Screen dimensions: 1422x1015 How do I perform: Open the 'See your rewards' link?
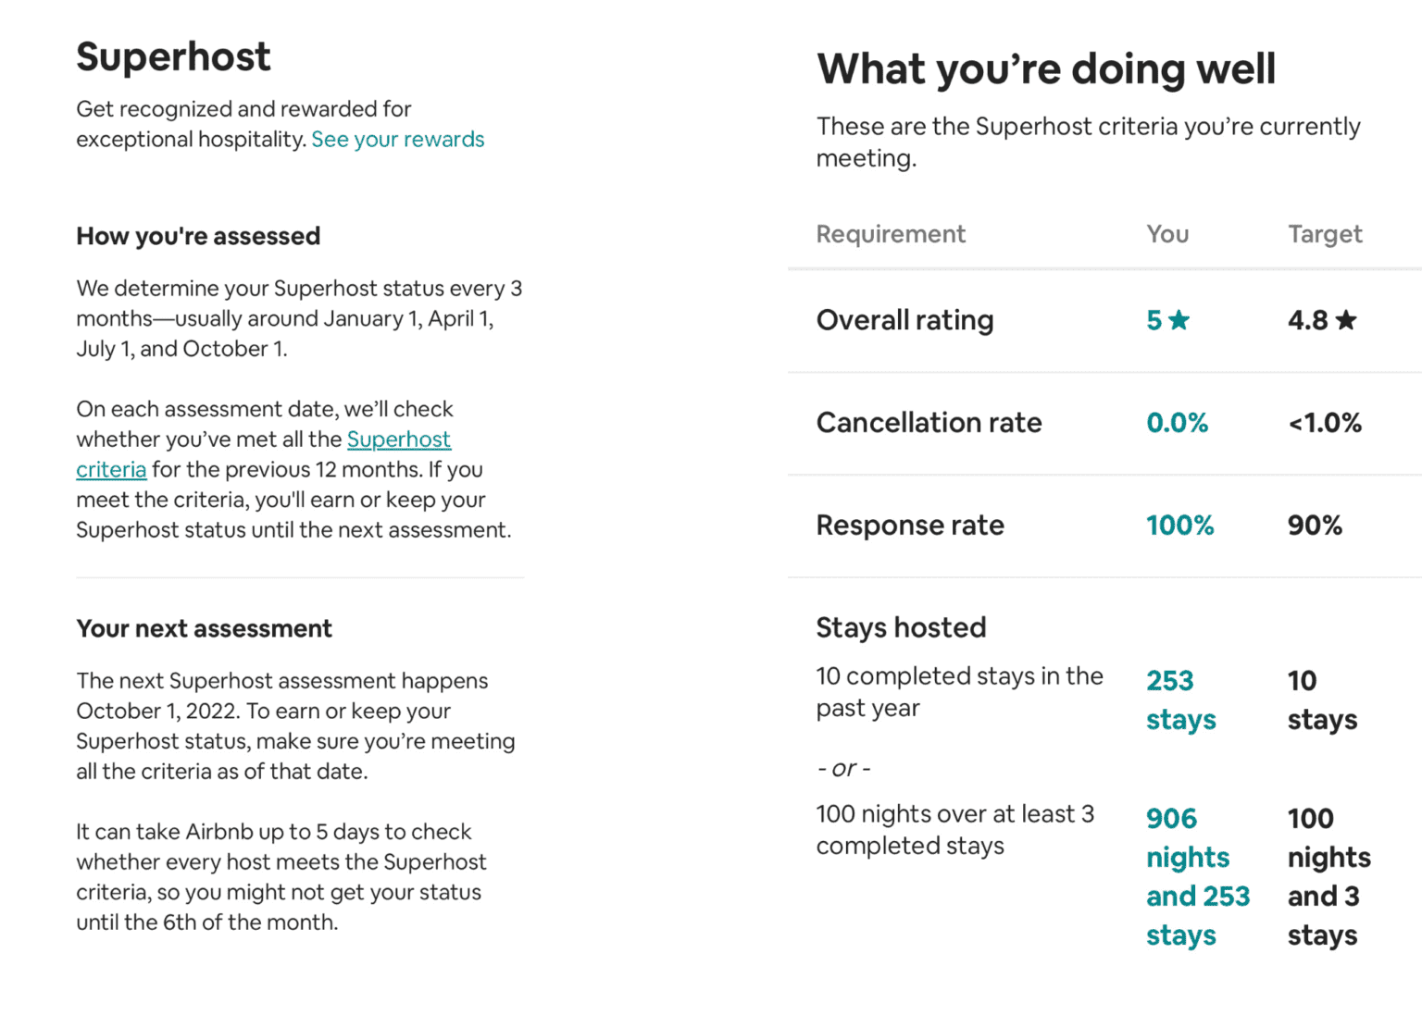pyautogui.click(x=397, y=139)
